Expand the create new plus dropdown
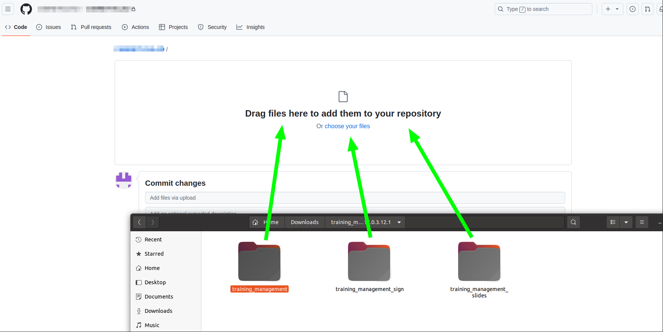663x332 pixels. coord(612,9)
